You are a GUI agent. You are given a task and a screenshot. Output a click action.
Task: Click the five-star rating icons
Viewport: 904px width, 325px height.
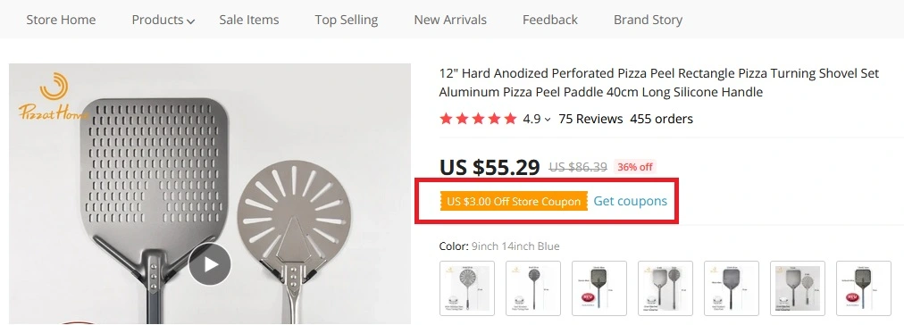click(x=478, y=119)
